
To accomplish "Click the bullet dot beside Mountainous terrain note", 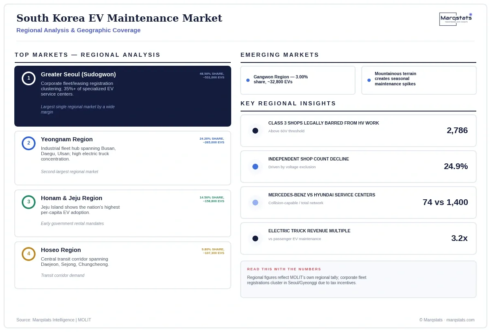I will (369, 80).
